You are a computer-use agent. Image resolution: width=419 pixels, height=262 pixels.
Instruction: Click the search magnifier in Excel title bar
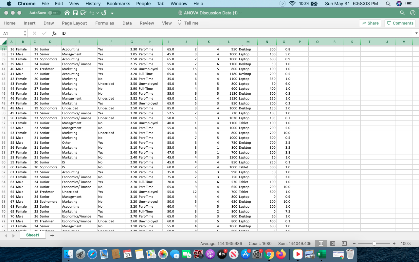click(402, 13)
